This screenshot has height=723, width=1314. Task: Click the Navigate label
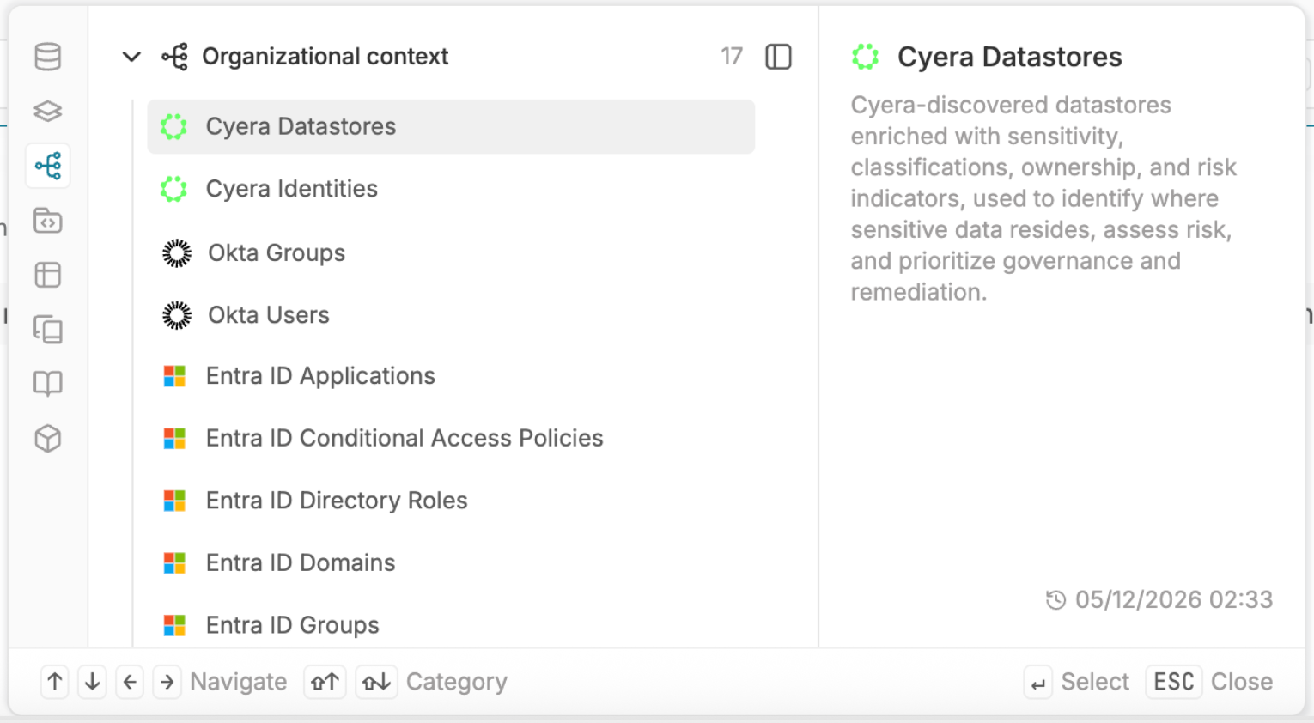pyautogui.click(x=239, y=682)
